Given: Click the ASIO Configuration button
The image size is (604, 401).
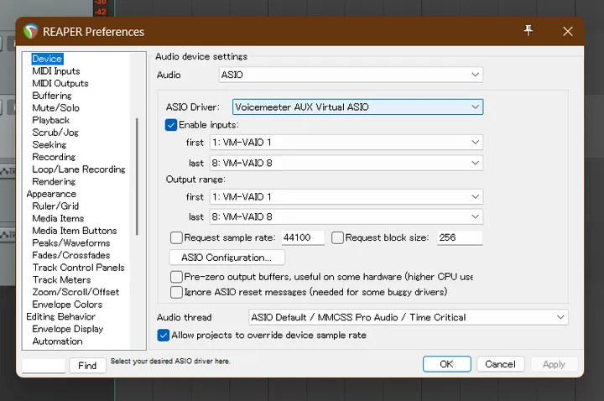Looking at the screenshot, I should [226, 258].
